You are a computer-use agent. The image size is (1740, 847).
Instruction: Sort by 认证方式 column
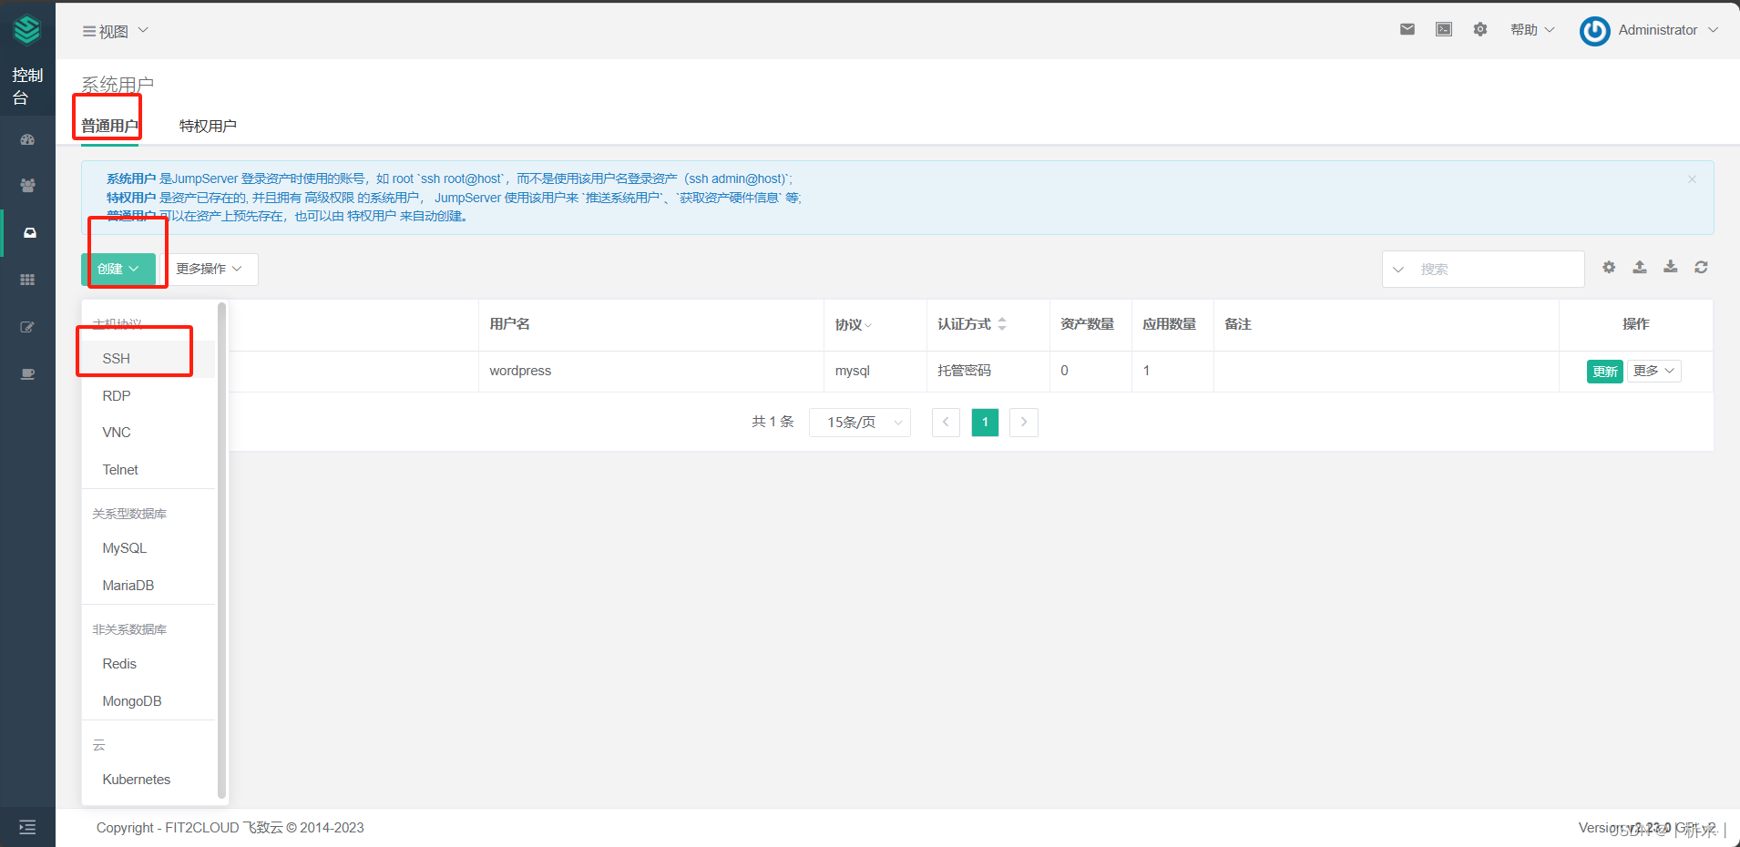(x=1002, y=324)
